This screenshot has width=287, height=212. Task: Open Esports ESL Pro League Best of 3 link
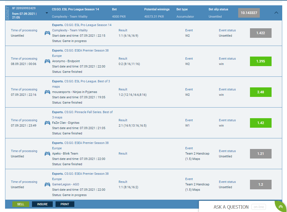pyautogui.click(x=81, y=84)
